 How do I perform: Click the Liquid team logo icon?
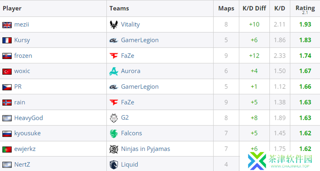(x=114, y=165)
